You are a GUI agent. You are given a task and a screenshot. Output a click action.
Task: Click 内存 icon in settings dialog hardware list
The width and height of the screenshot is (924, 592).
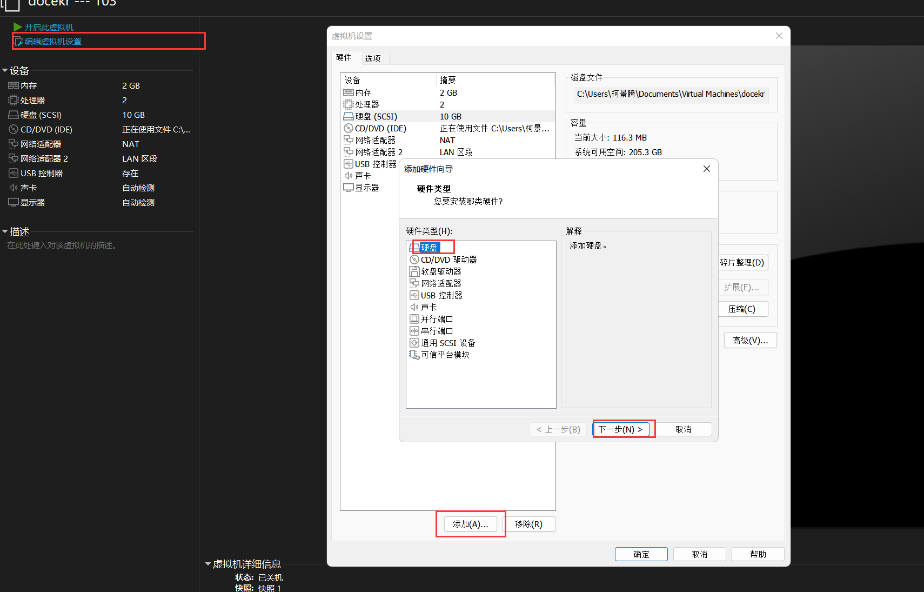coord(349,93)
